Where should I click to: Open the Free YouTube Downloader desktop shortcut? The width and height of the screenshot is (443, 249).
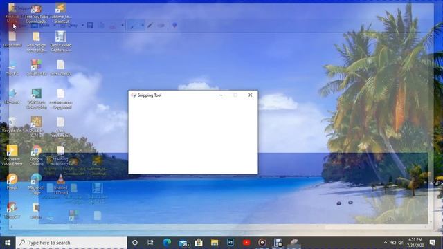click(36, 14)
